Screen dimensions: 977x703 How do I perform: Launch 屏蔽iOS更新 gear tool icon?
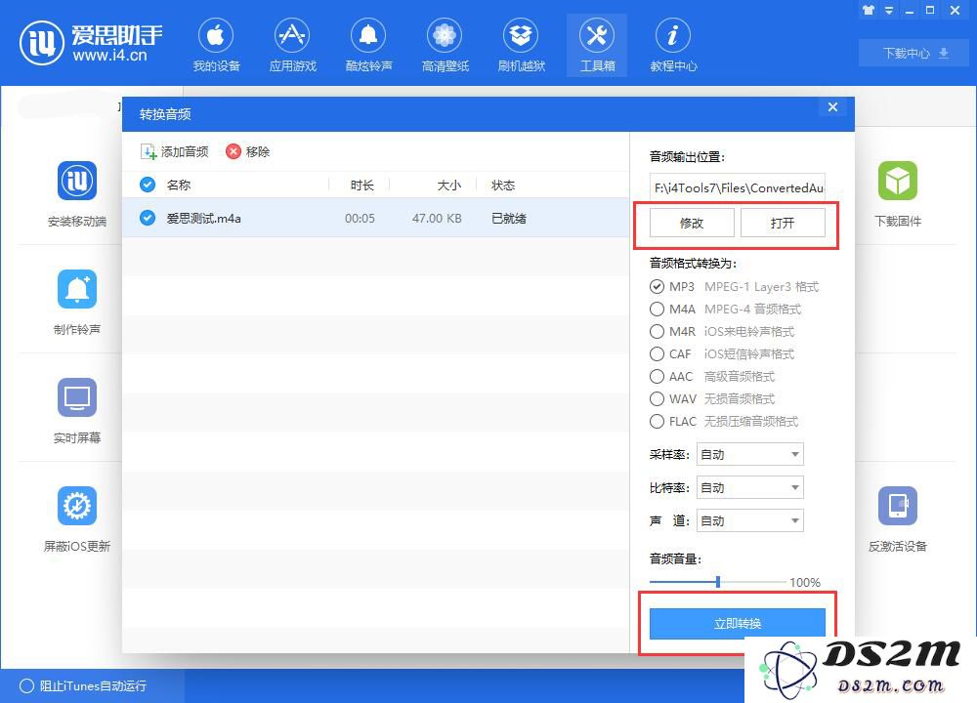[77, 506]
